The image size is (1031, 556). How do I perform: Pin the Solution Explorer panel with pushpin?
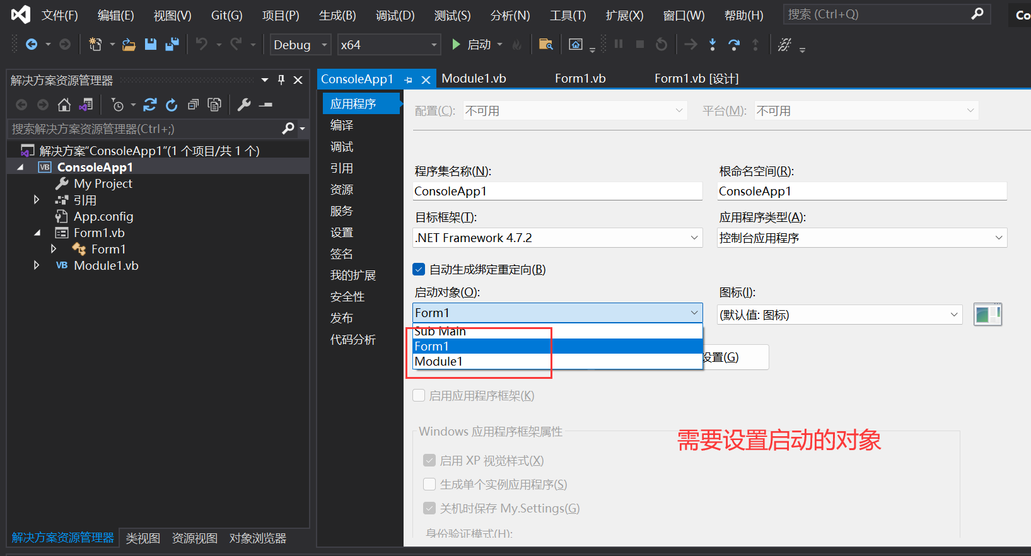[281, 80]
